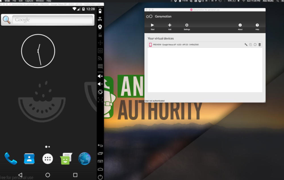
Task: Delete the Nexus 6P virtual device
Action: [260, 44]
